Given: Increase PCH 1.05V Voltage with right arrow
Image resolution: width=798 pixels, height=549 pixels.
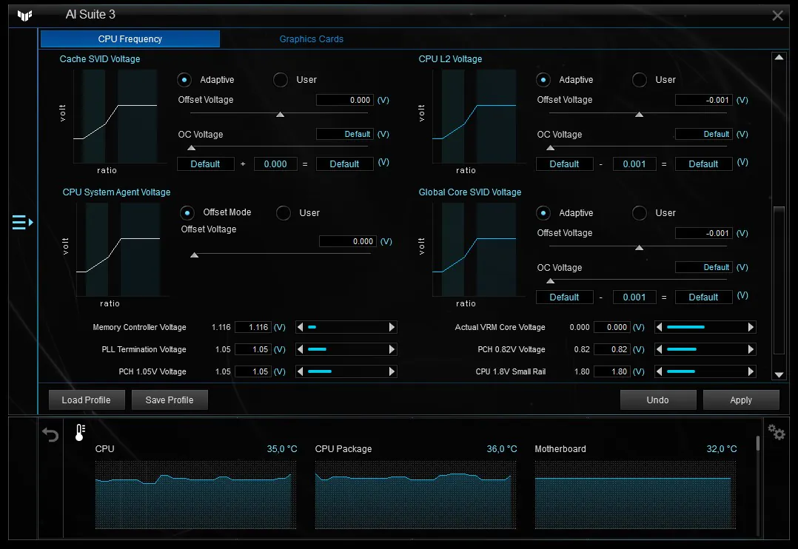Looking at the screenshot, I should point(392,371).
